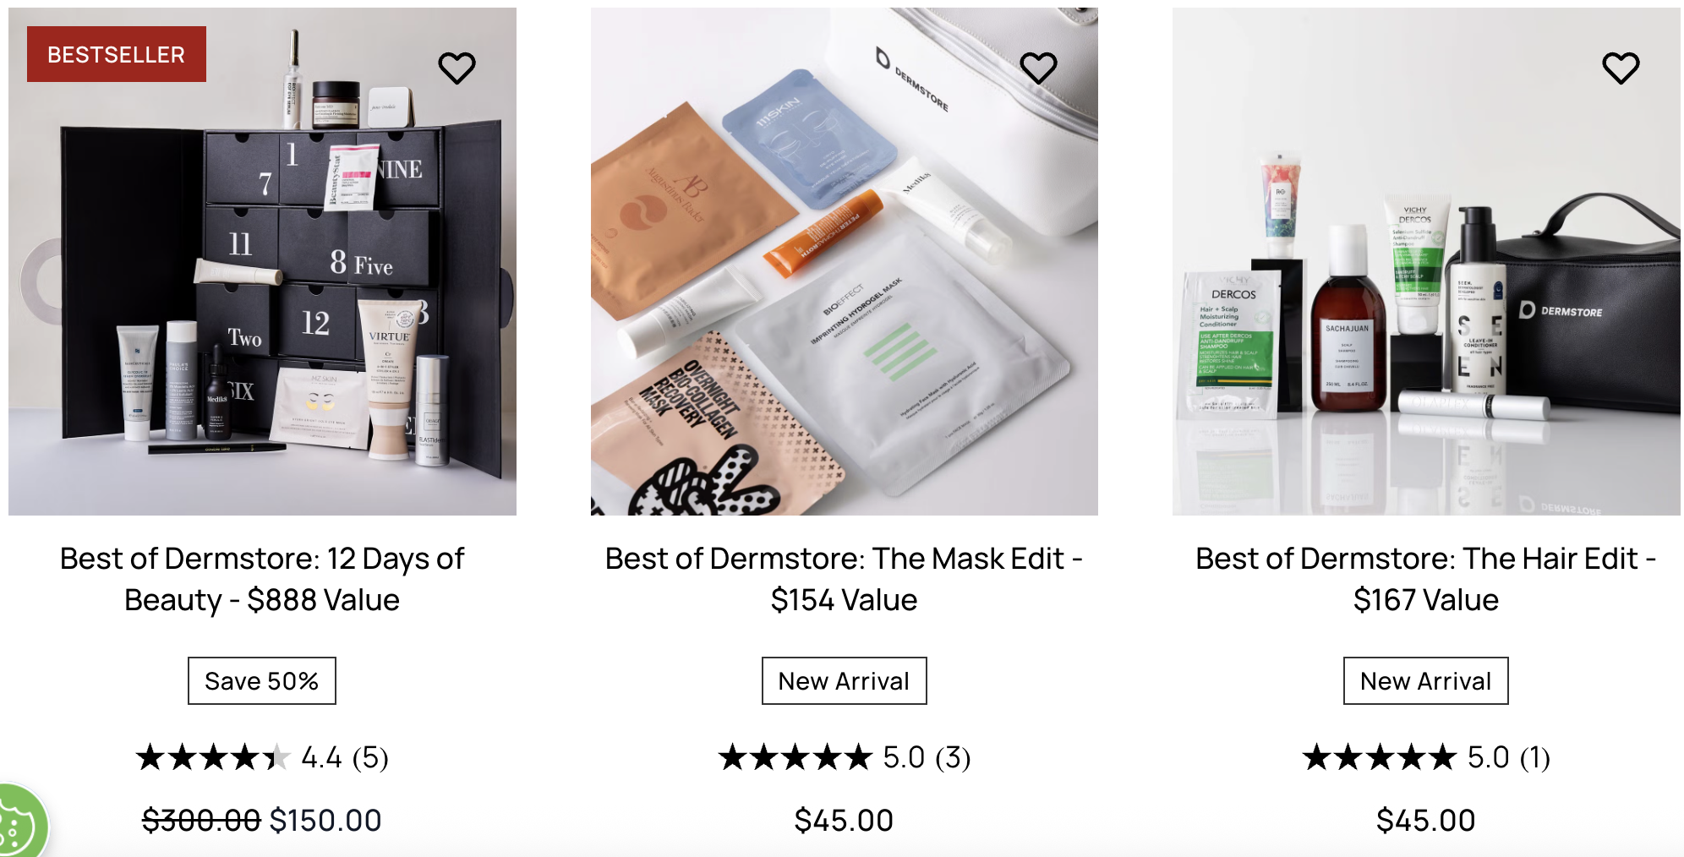The height and width of the screenshot is (857, 1684).
Task: View Hair Edit 5.0 star rating
Action: pyautogui.click(x=1426, y=757)
